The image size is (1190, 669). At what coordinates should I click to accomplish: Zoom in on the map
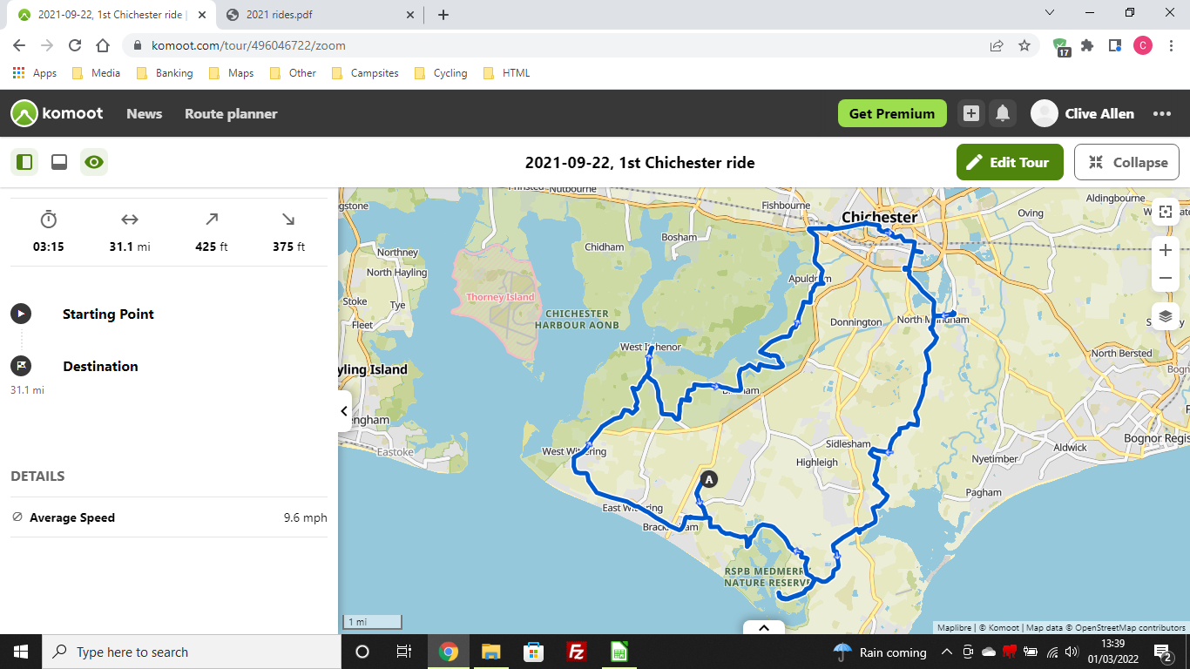pos(1166,251)
